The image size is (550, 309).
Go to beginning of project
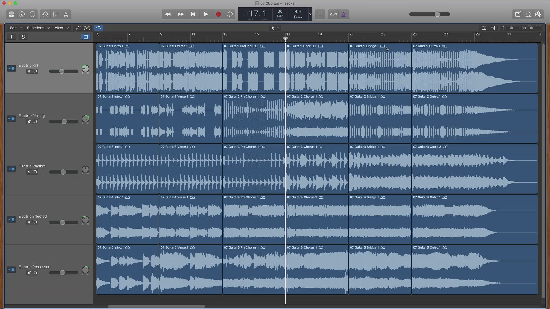pyautogui.click(x=193, y=14)
